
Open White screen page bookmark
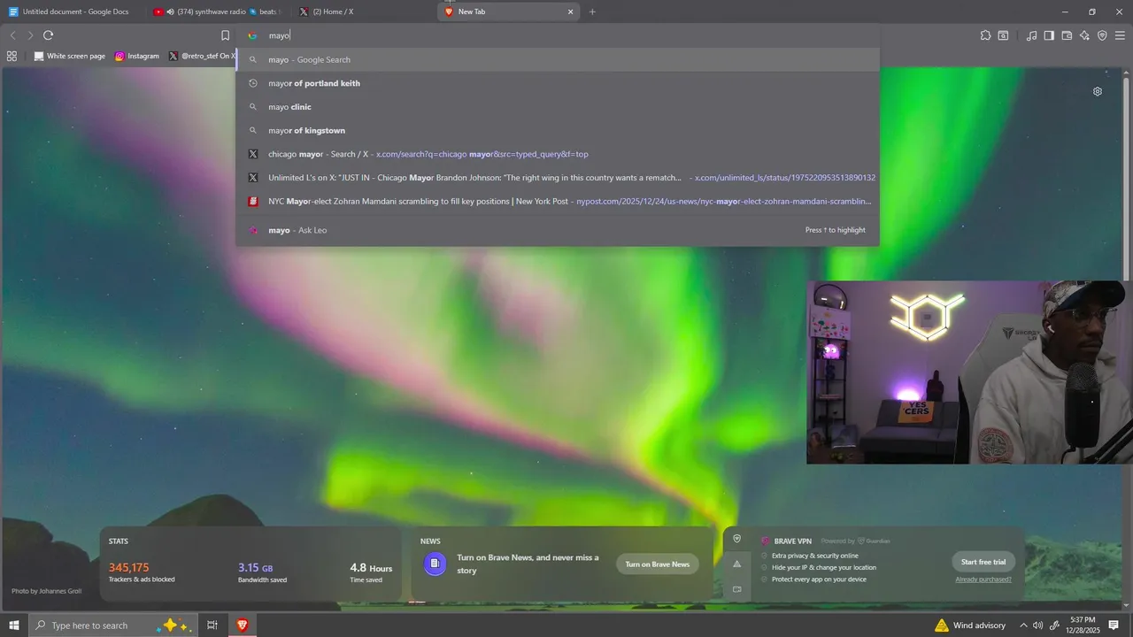69,56
